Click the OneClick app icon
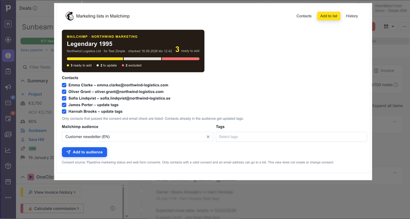This screenshot has width=410, height=219. point(30,177)
